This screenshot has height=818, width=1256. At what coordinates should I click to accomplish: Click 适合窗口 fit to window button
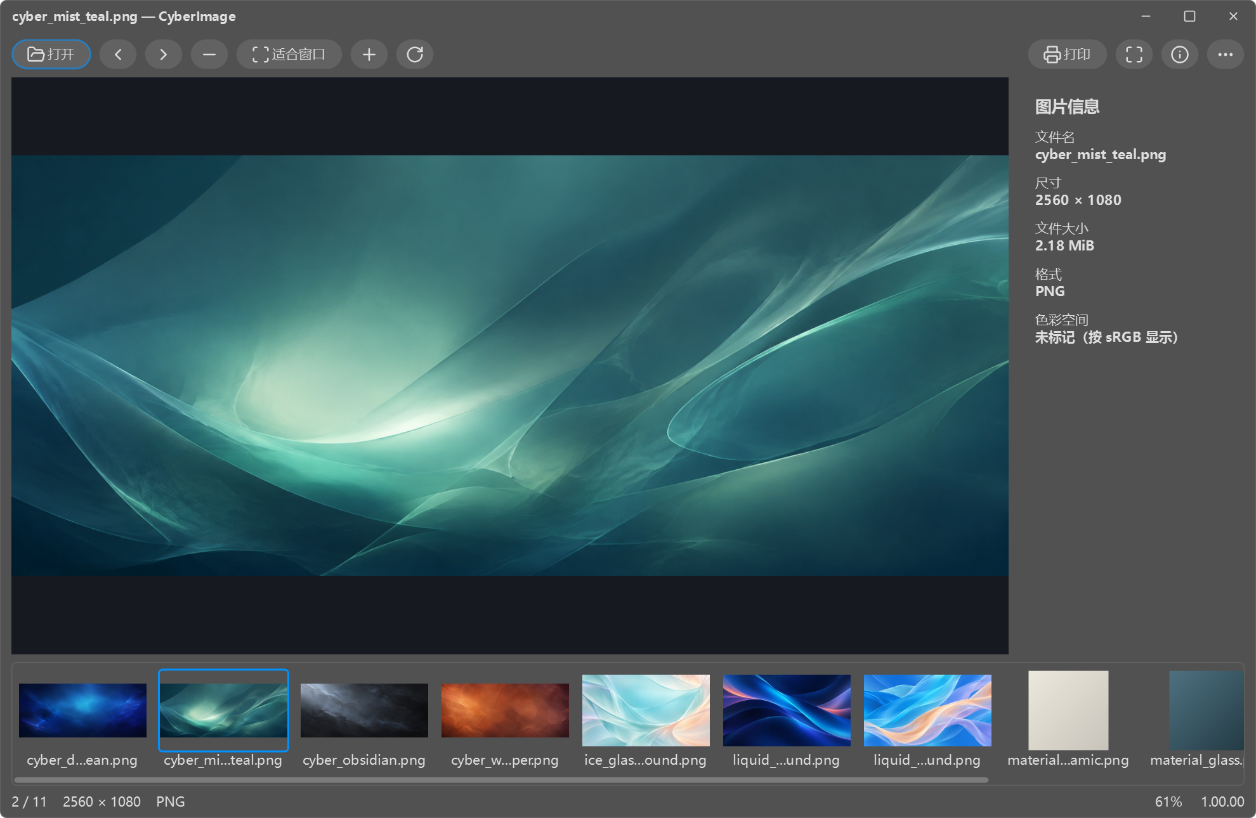click(289, 55)
